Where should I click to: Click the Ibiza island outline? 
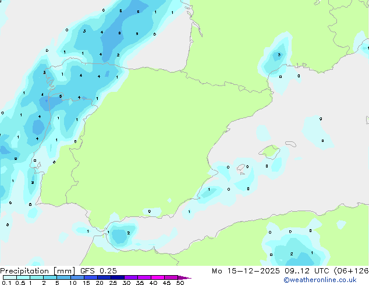pos(241,168)
